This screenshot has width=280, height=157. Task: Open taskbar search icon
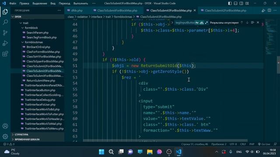click(x=111, y=152)
